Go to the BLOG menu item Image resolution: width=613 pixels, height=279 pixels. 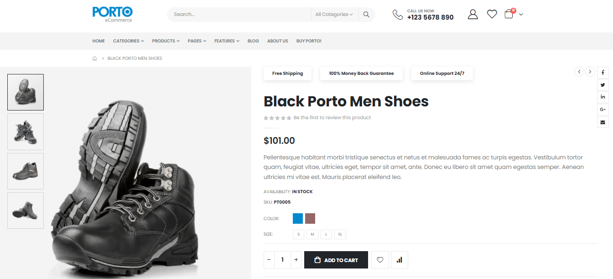[x=253, y=41]
